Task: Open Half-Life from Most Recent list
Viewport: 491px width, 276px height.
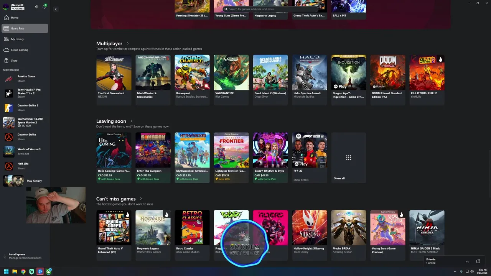Action: coord(25,166)
